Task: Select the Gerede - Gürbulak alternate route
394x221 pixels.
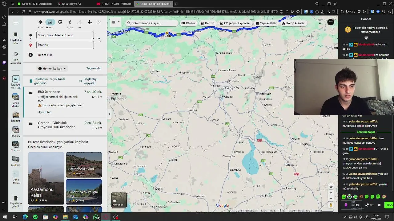Action: pyautogui.click(x=65, y=125)
